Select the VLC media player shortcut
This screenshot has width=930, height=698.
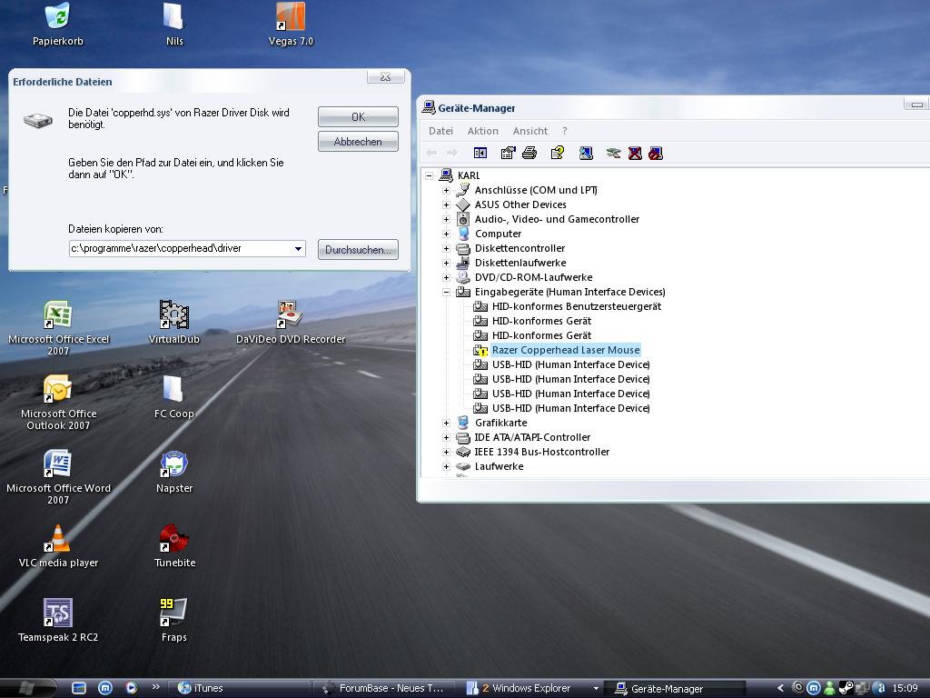58,546
